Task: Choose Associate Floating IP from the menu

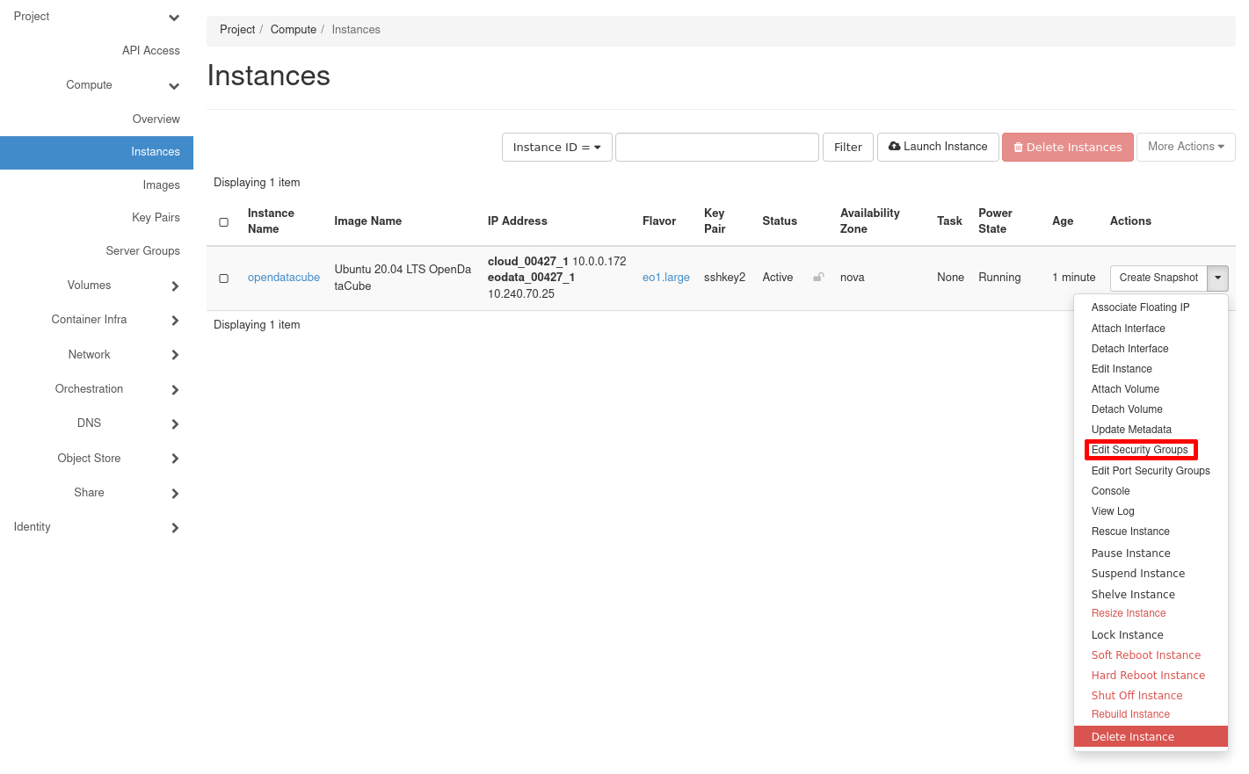Action: pyautogui.click(x=1140, y=307)
